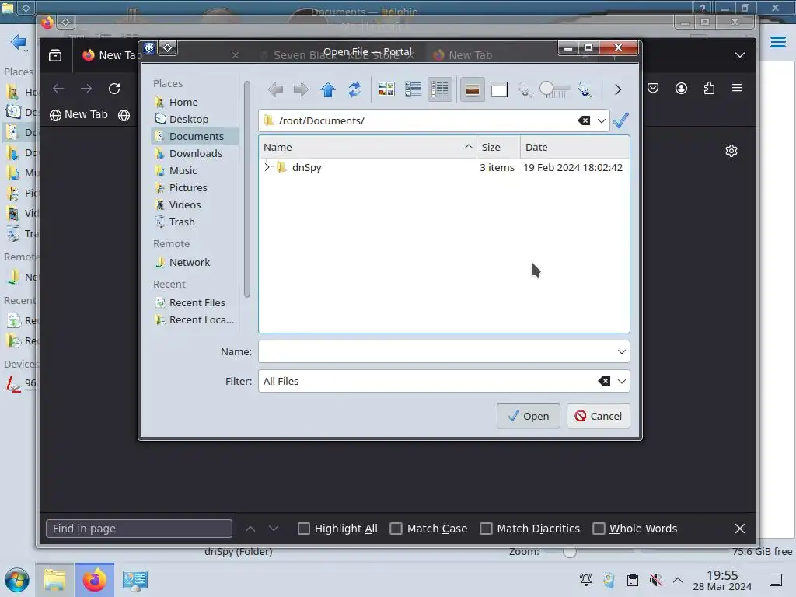The image size is (796, 597).
Task: Sort files by the Size column
Action: click(498, 147)
